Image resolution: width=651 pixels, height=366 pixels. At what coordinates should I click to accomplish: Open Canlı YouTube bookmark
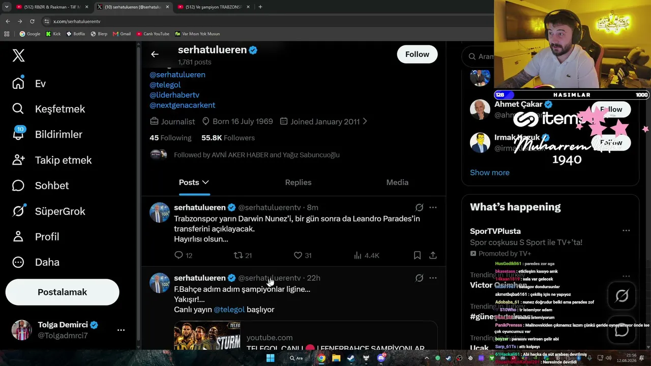pyautogui.click(x=153, y=34)
